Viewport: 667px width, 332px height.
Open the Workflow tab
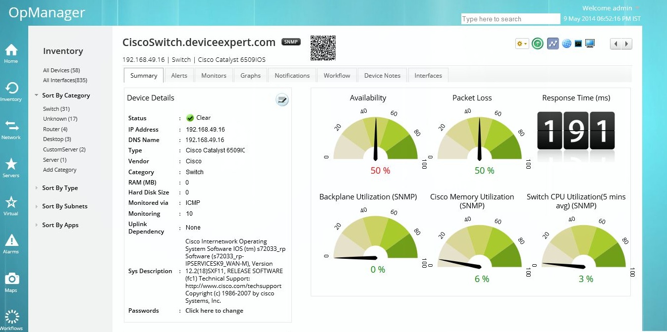[x=337, y=76]
